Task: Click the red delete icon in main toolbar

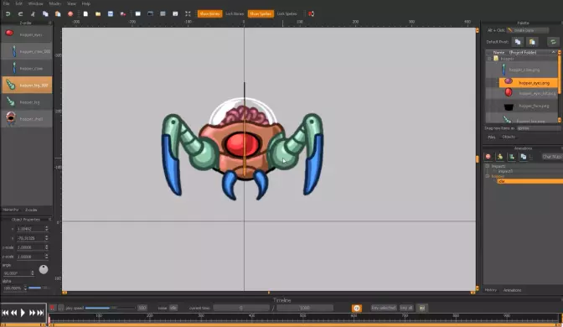Action: [x=70, y=13]
